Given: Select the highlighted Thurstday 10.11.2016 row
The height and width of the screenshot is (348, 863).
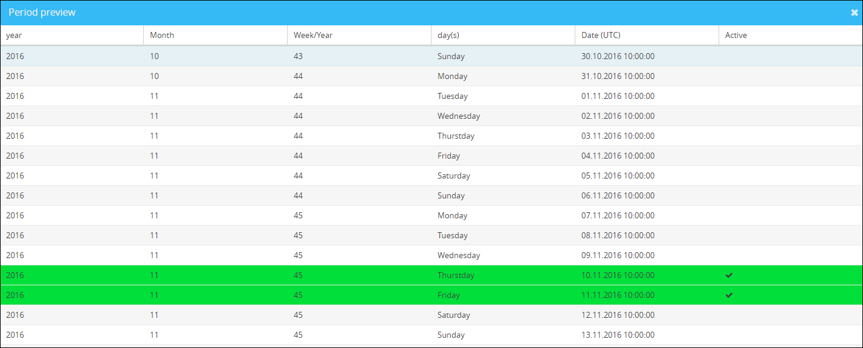Looking at the screenshot, I should pyautogui.click(x=456, y=275).
